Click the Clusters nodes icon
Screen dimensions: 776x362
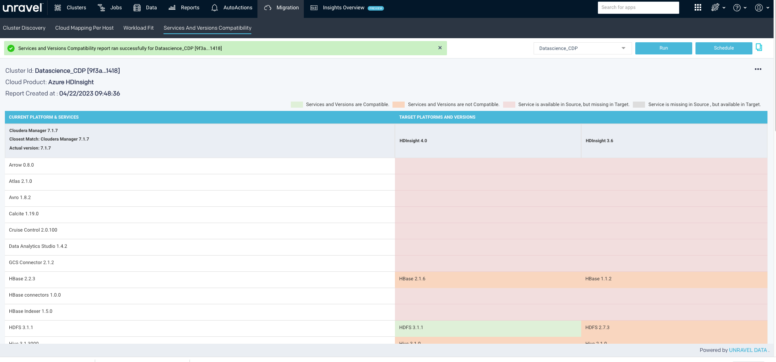click(58, 8)
